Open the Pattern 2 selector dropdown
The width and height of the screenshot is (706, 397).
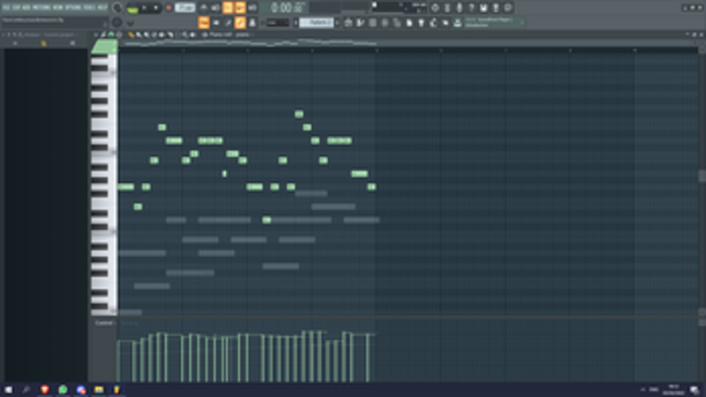point(317,22)
